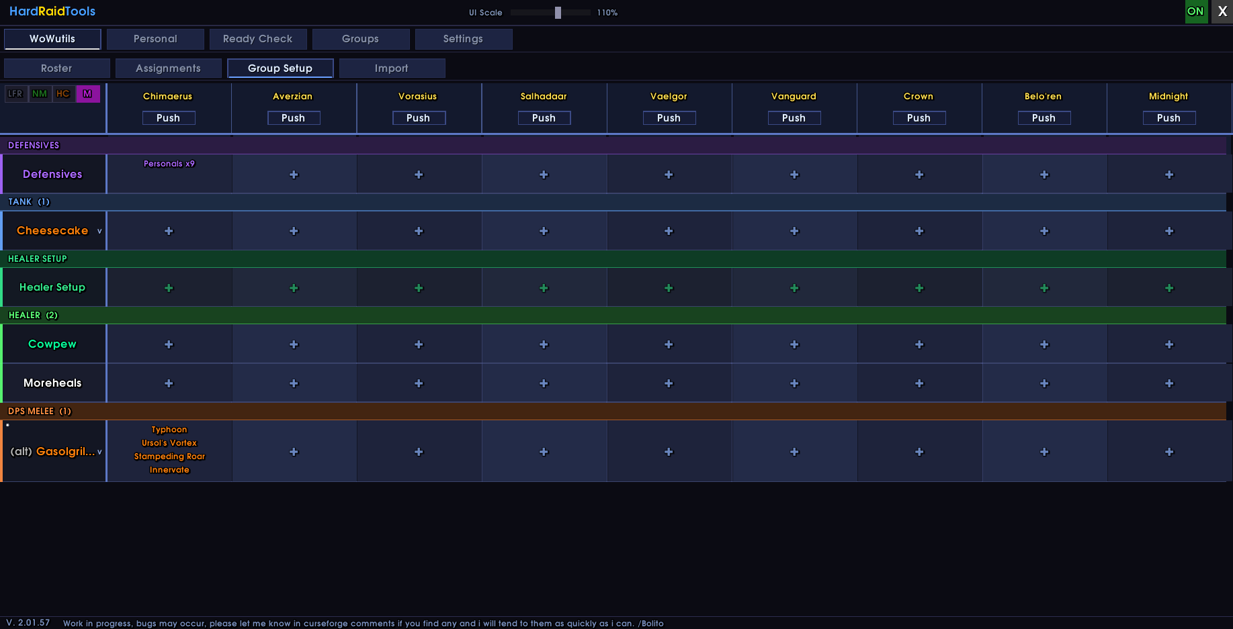This screenshot has height=629, width=1233.
Task: Add Cowpew assignment for Vorasius
Action: [x=419, y=344]
